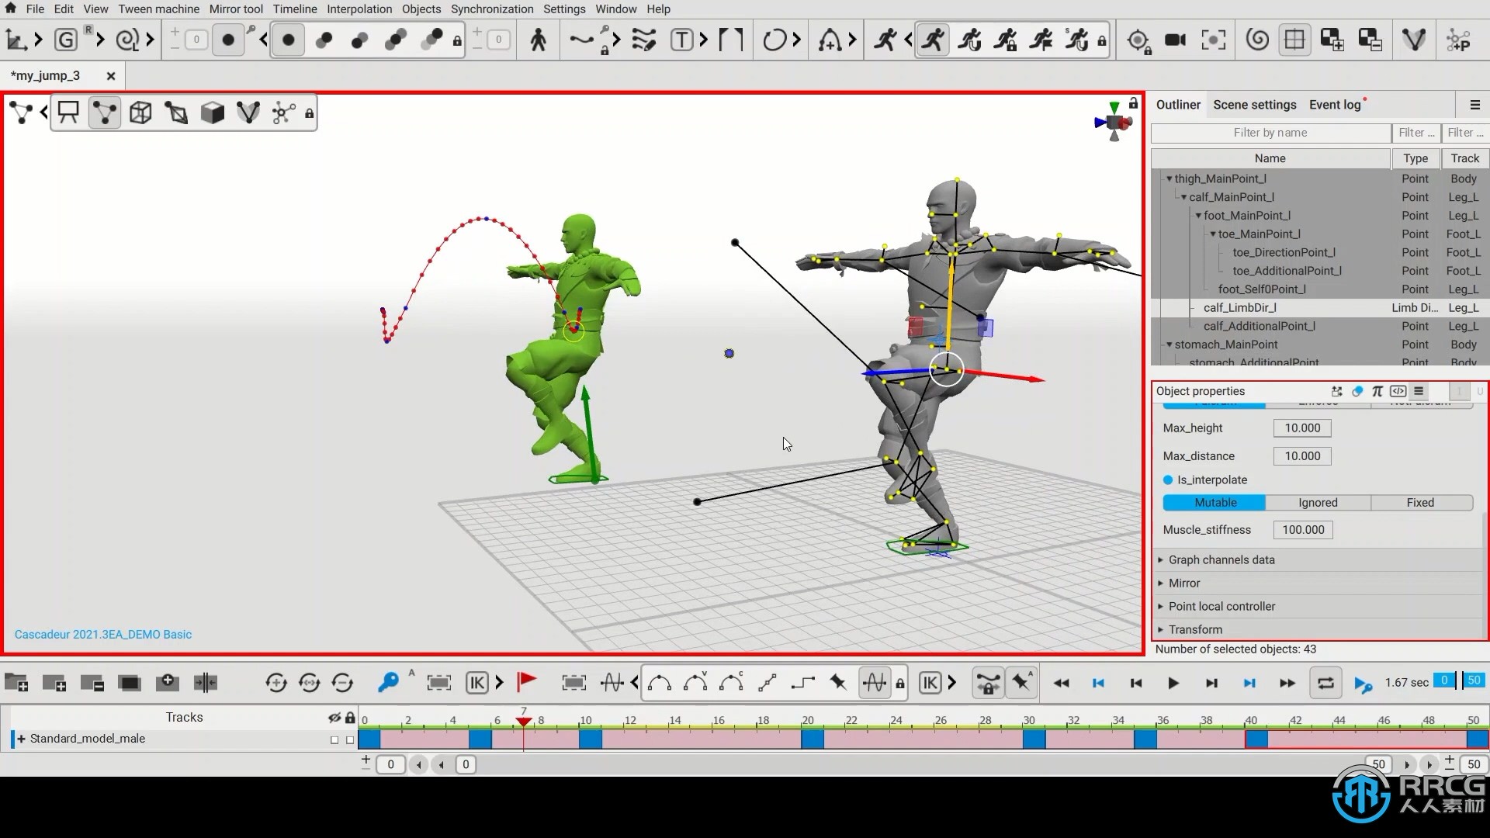Click the Mutable toggle button
The height and width of the screenshot is (838, 1490).
coord(1216,502)
